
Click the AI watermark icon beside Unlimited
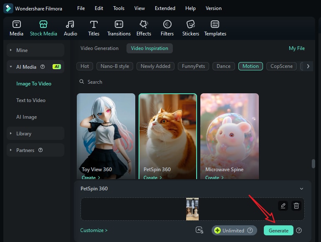200,230
